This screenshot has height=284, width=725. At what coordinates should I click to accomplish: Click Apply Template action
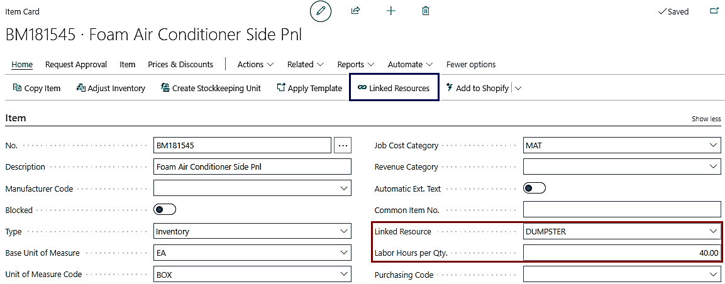pyautogui.click(x=309, y=88)
